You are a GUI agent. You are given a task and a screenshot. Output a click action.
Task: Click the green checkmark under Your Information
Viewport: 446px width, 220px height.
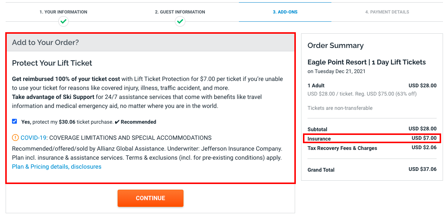(64, 22)
